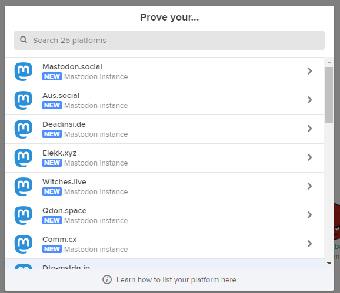Open the chevron arrow for Deadinsi.de

click(310, 129)
